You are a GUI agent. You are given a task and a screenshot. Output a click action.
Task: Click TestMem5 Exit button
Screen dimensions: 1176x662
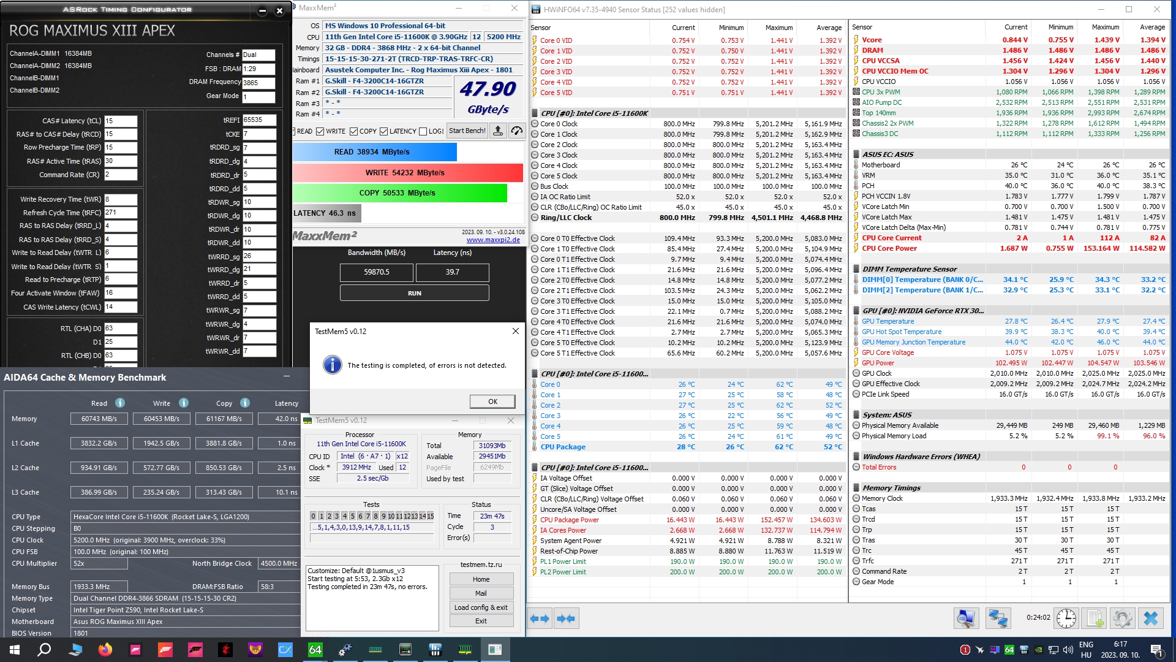481,621
